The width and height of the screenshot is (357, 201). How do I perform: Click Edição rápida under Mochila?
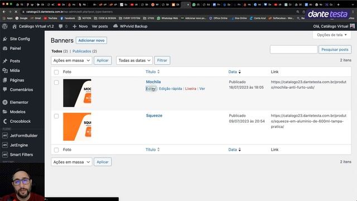pos(171,89)
